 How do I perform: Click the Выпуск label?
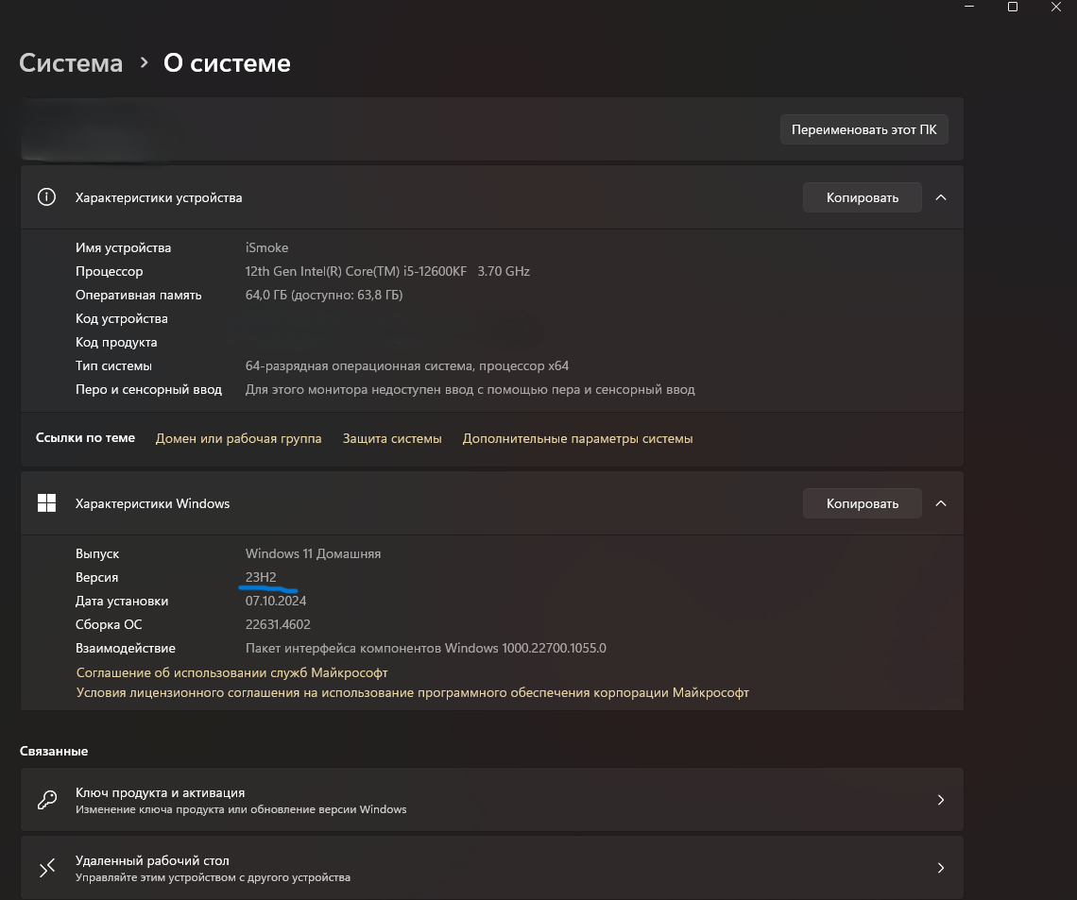97,554
